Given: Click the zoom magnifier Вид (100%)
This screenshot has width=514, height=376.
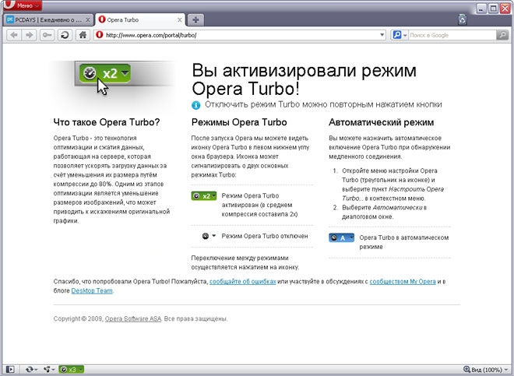Looking at the screenshot, I should [483, 370].
